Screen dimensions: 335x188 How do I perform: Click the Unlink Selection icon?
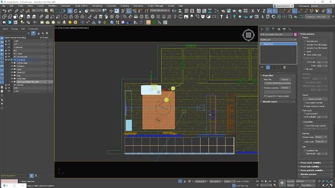pos(22,10)
